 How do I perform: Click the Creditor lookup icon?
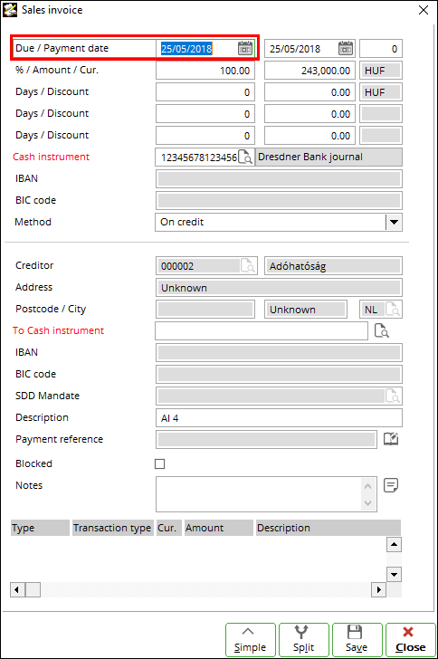[x=248, y=266]
